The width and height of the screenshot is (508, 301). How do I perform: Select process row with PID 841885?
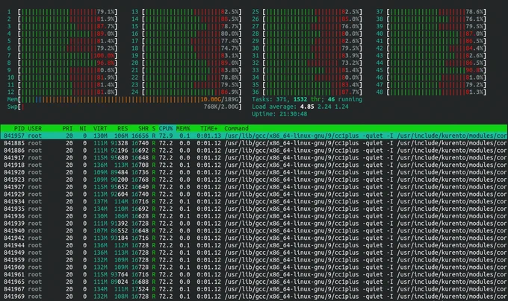point(254,143)
